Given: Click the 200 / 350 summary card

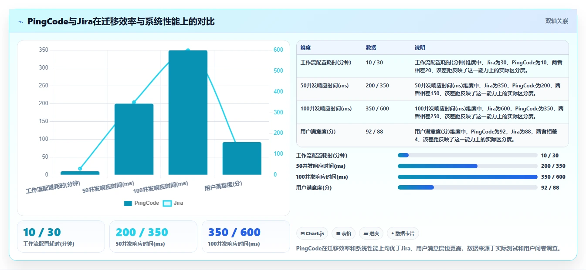Looking at the screenshot, I should point(153,237).
